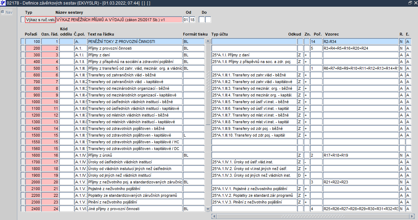Click the horizontal scrollbar left arrow
The width and height of the screenshot is (418, 220).
coord(214,216)
